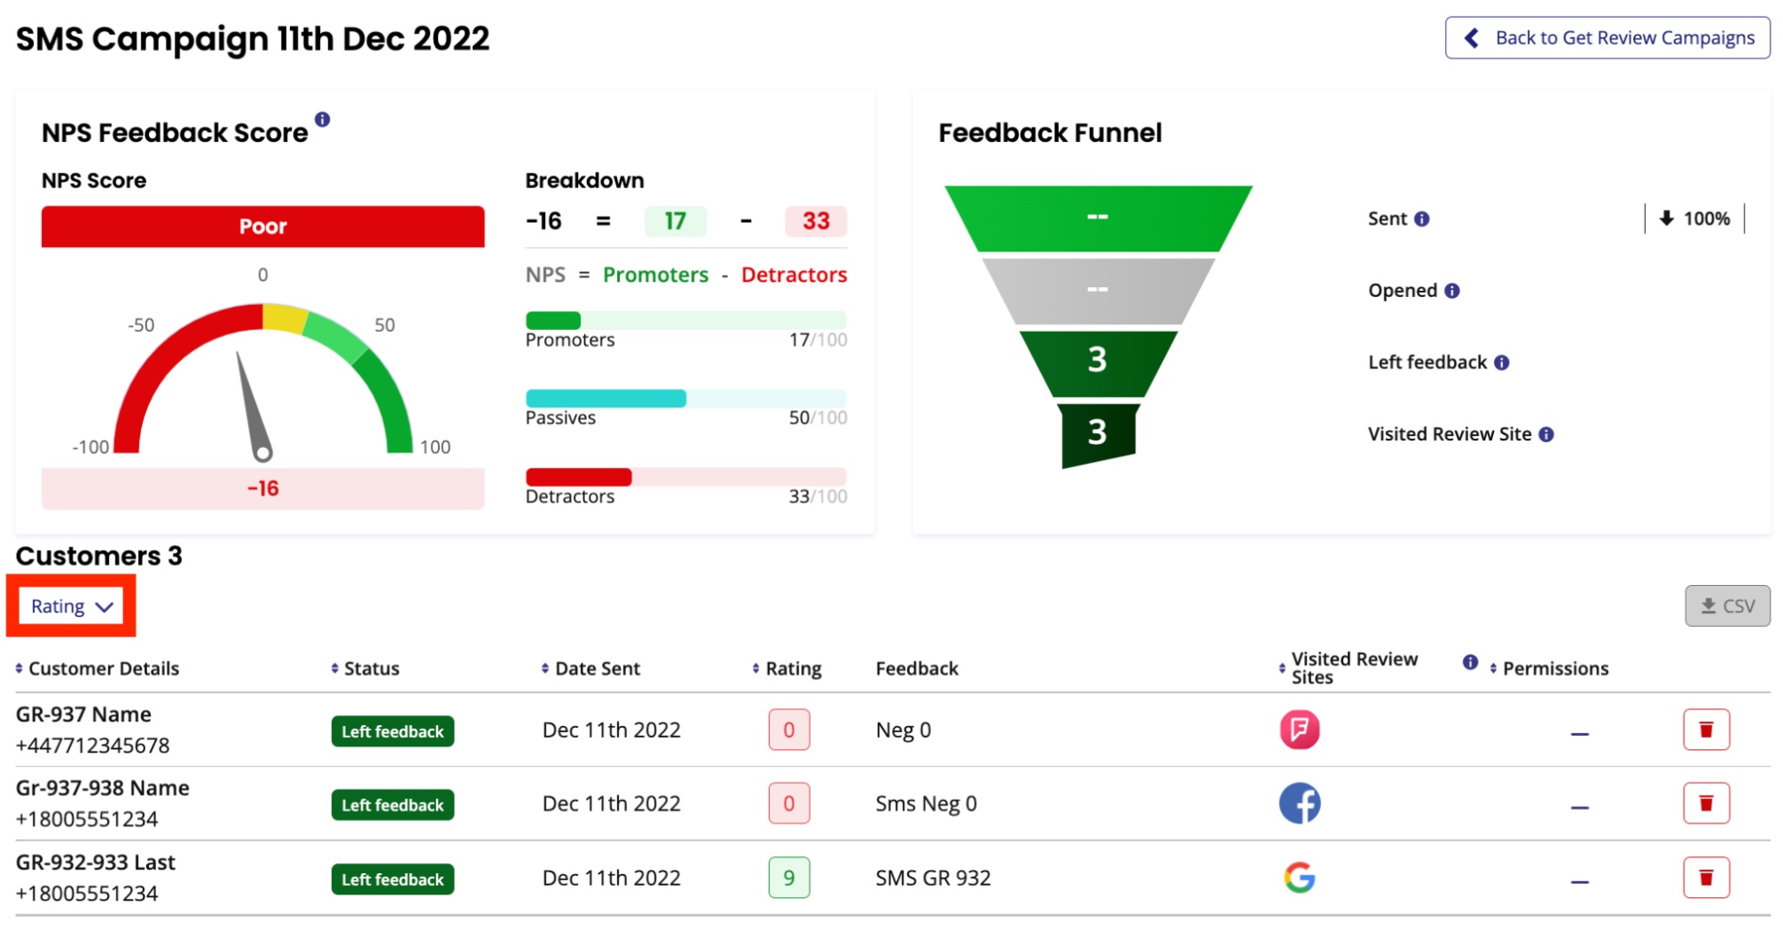Sort the table by Permissions column
This screenshot has width=1783, height=932.
point(1549,669)
